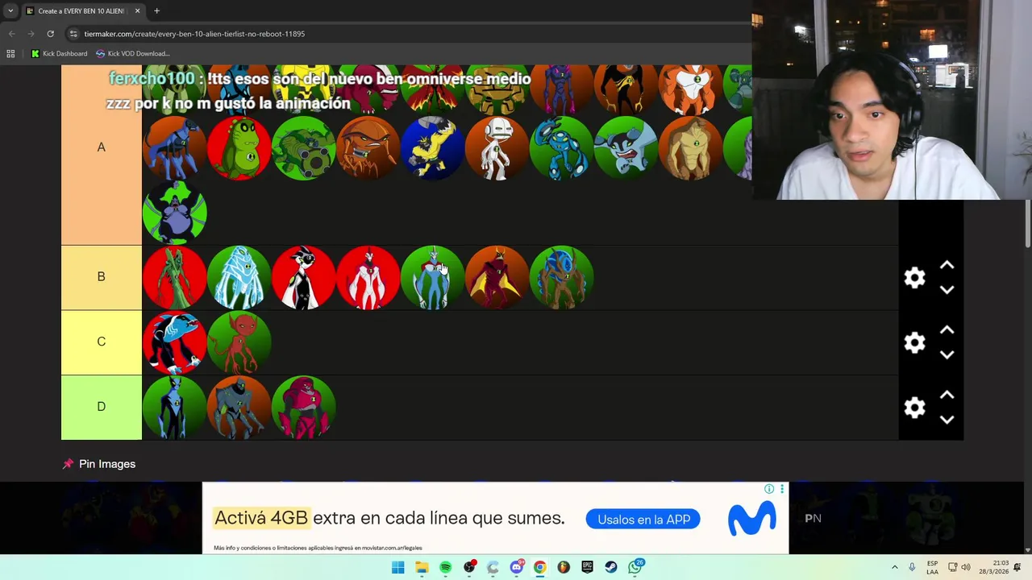Viewport: 1032px width, 580px height.
Task: Move tier C row up with arrow
Action: [947, 330]
